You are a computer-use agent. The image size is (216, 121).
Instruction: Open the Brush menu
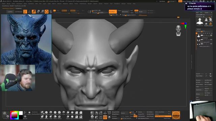(x=8, y=4)
